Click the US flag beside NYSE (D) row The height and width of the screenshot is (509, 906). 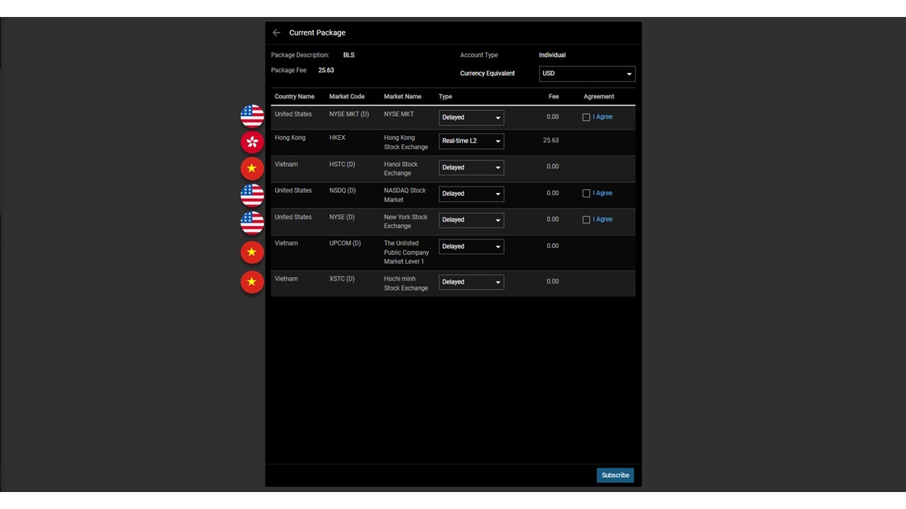pos(252,222)
